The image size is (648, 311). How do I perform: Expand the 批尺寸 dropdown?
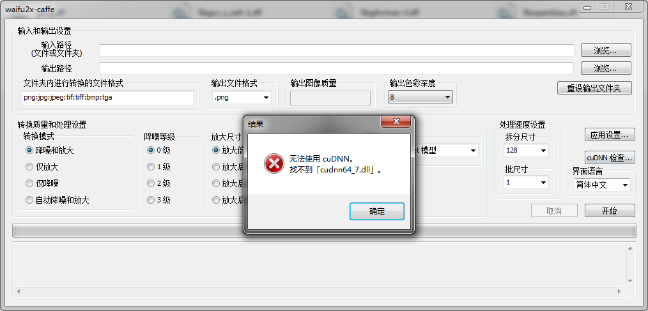[x=526, y=182]
